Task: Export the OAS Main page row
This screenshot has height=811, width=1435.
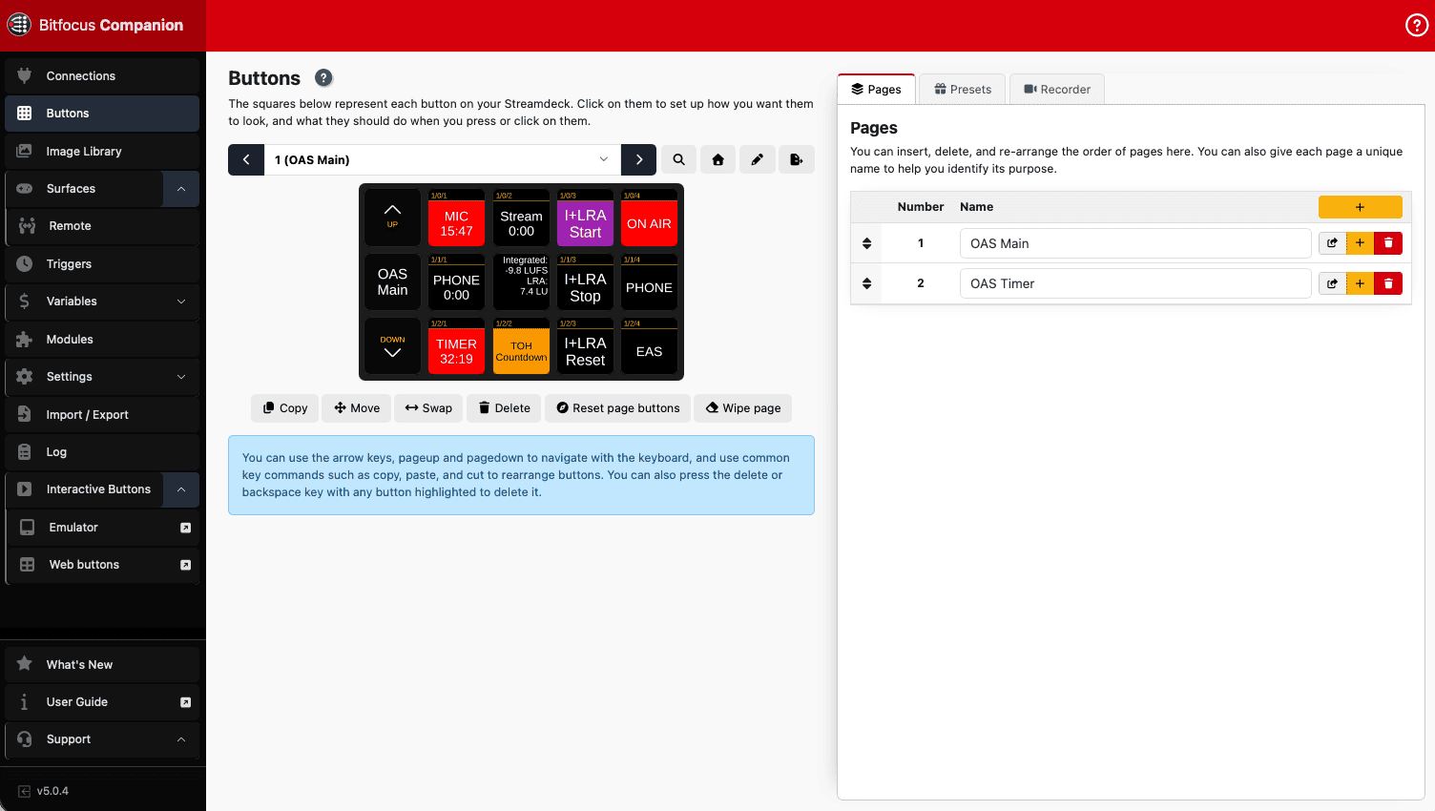Action: (x=1332, y=243)
